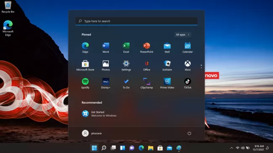
Task: Open Mail from the taskbar
Action: click(169, 148)
